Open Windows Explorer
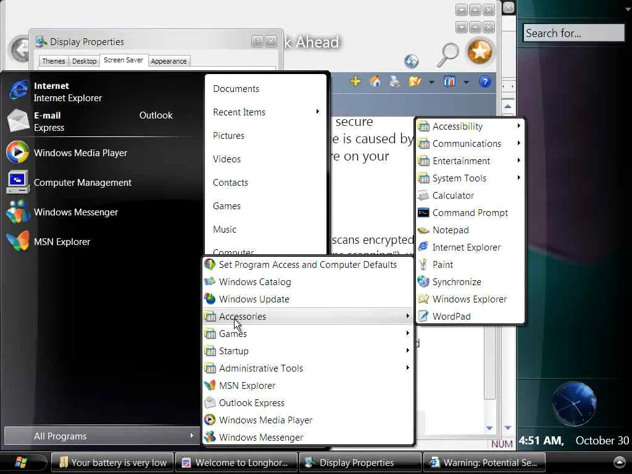 coord(470,299)
